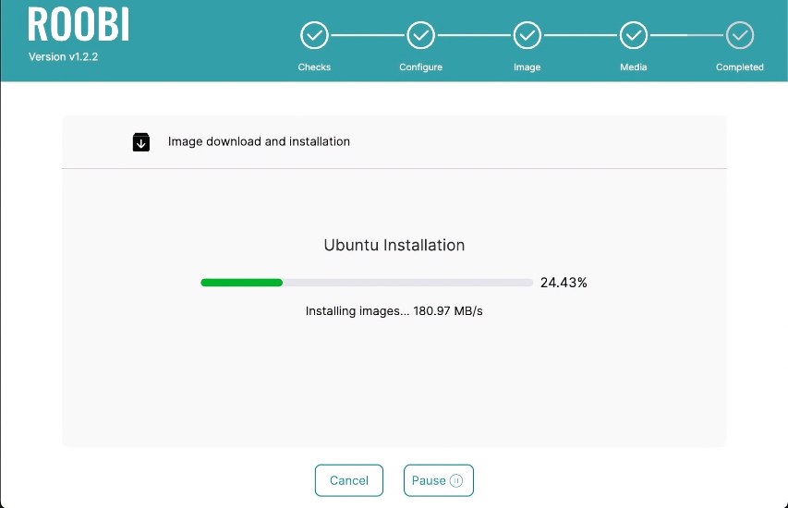Click the 'Completed' step label
788x508 pixels.
[x=740, y=67]
